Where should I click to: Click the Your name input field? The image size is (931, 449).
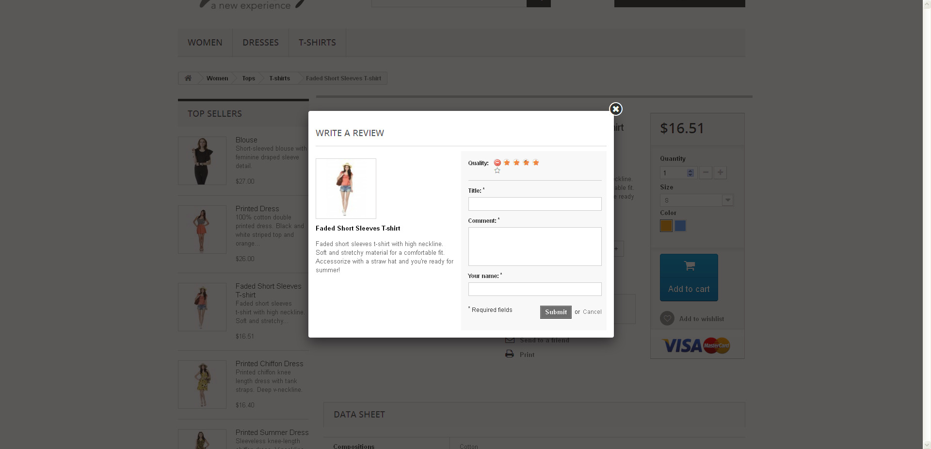(x=535, y=289)
